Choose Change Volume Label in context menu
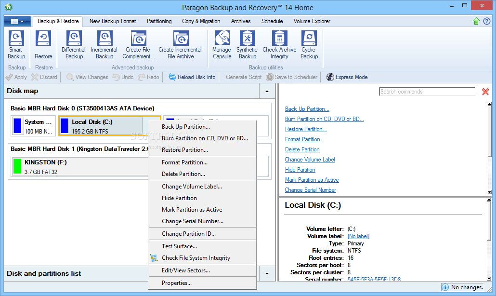The height and width of the screenshot is (296, 496). (203, 187)
